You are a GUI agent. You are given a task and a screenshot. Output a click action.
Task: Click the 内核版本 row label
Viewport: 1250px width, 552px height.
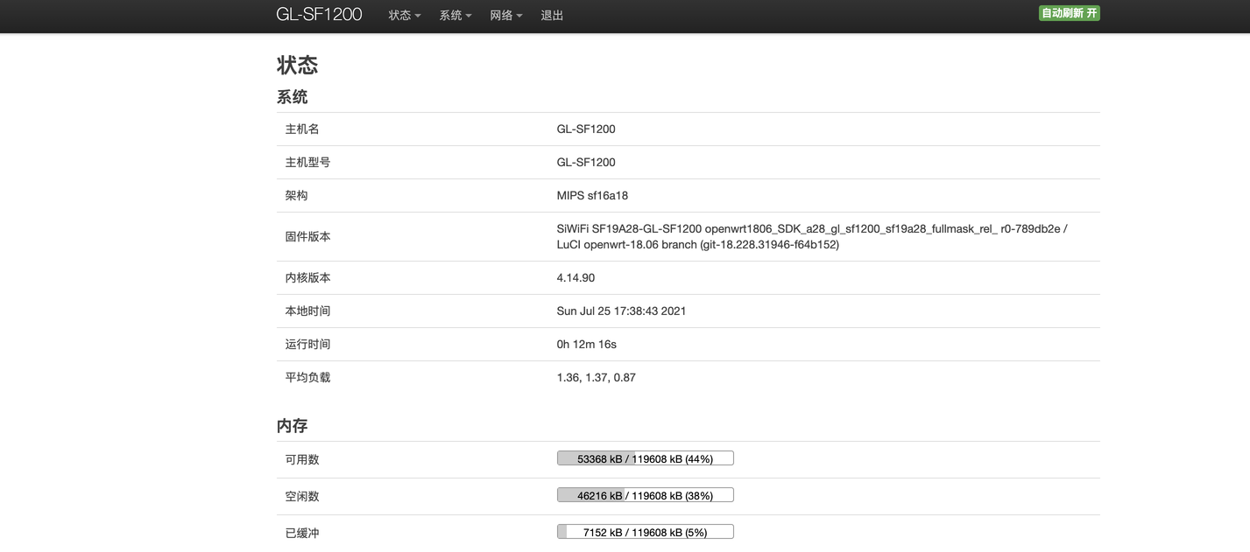point(308,277)
